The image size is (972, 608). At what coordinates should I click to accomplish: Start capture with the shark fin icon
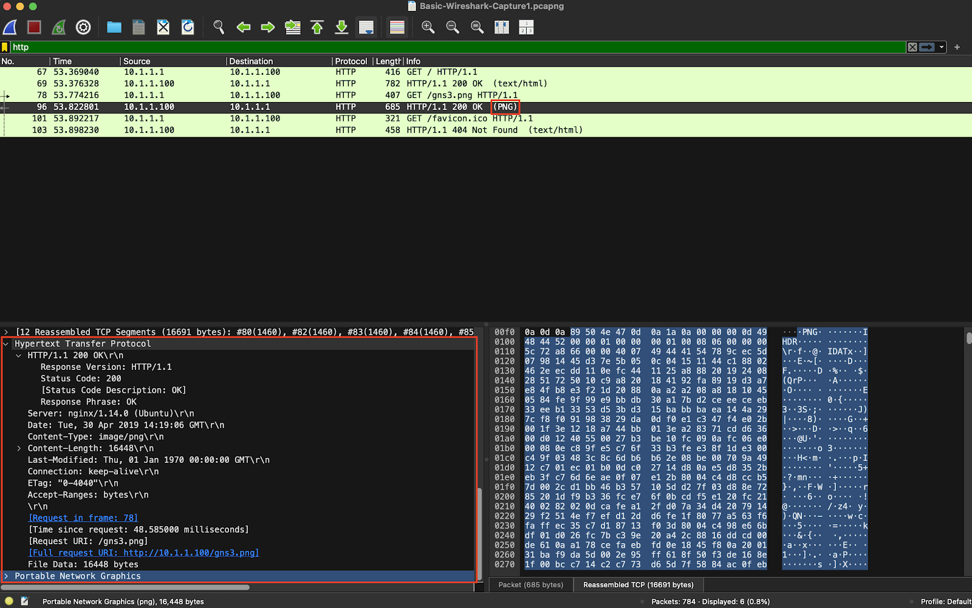click(x=10, y=27)
